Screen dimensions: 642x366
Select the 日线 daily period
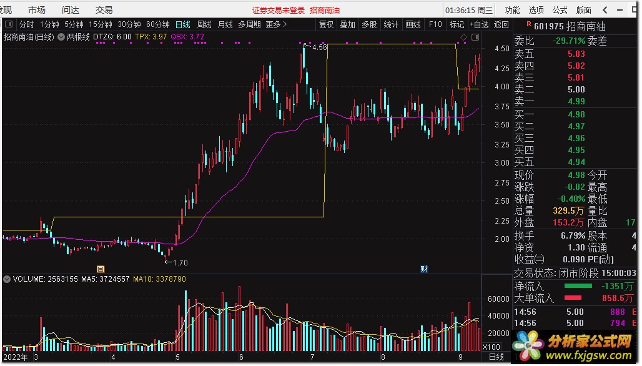[182, 24]
